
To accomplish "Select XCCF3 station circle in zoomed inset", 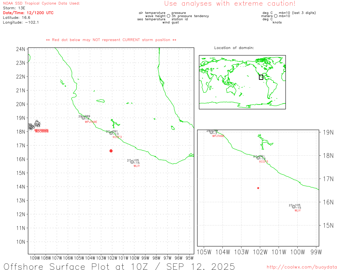I will pos(258,158).
